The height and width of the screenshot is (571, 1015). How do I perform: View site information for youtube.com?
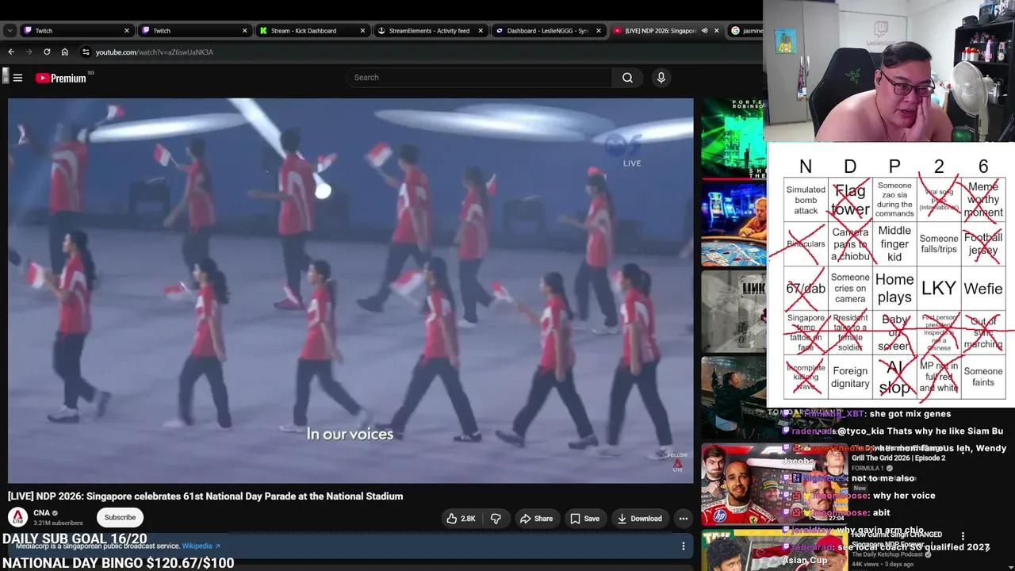[x=86, y=52]
